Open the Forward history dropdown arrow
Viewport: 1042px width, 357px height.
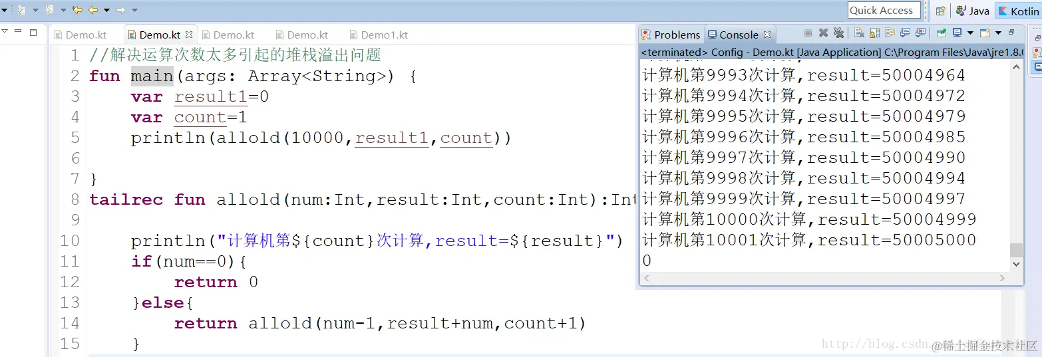click(x=134, y=10)
